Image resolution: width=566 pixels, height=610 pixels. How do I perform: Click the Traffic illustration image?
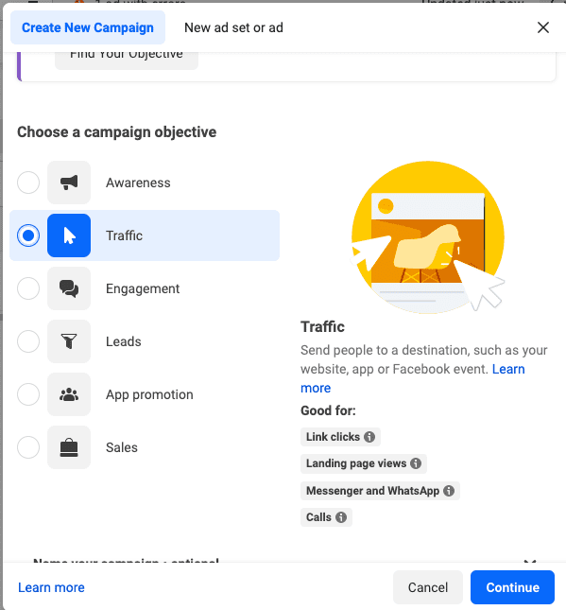pos(428,237)
